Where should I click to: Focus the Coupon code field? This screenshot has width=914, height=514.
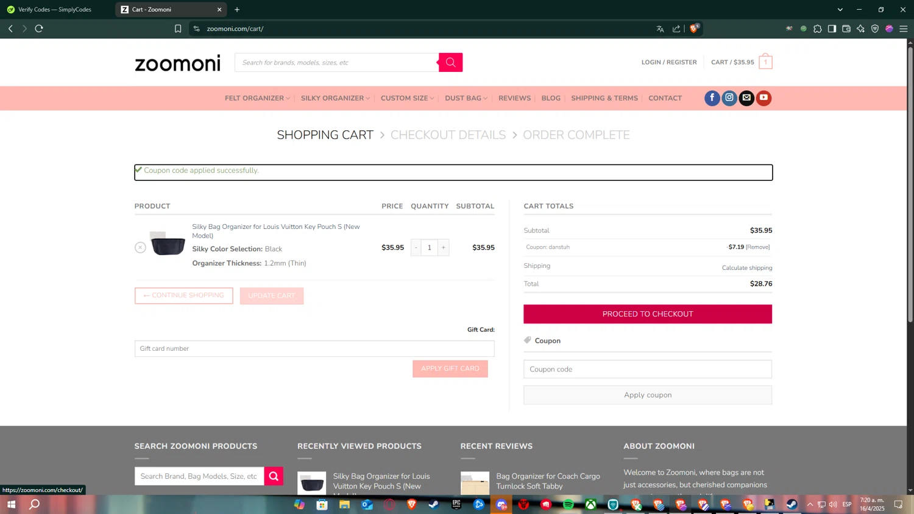(648, 369)
